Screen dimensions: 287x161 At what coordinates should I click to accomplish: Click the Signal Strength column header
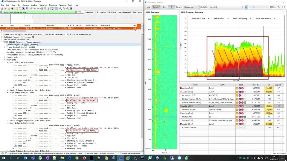(91, 25)
